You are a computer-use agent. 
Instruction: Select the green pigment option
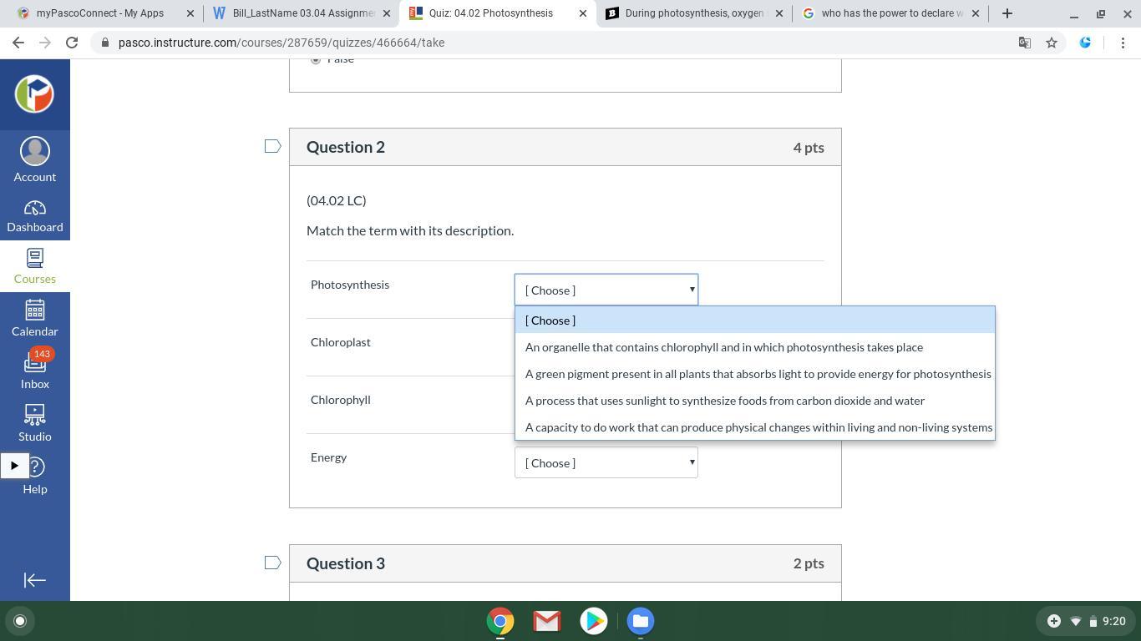click(x=755, y=374)
